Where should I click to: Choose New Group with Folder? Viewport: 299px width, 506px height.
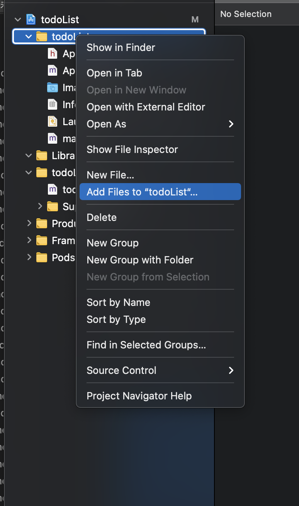140,260
